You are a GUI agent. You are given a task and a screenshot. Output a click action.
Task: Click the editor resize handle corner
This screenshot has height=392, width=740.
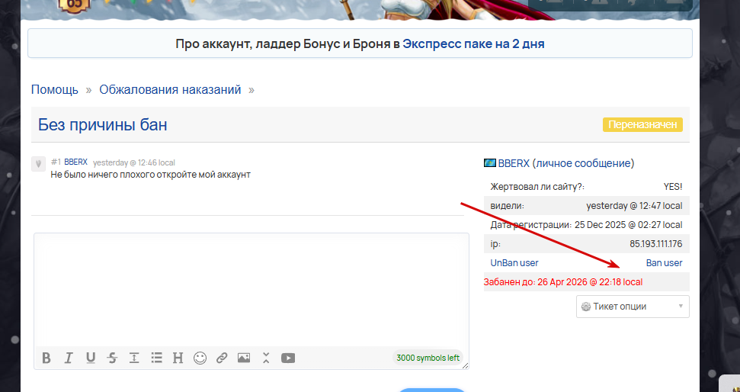(466, 365)
